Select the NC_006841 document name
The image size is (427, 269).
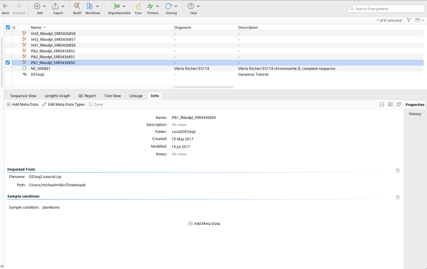tap(40, 69)
